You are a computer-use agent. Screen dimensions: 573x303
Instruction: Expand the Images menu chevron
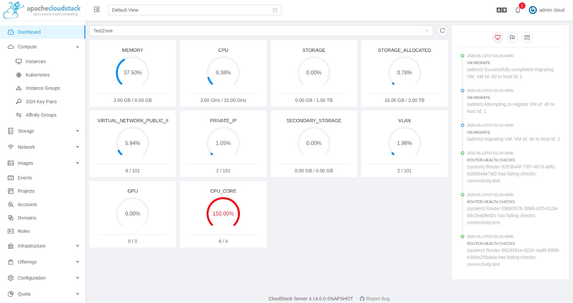[x=77, y=163]
